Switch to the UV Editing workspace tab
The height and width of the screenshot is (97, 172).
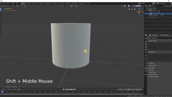[x=41, y=4]
